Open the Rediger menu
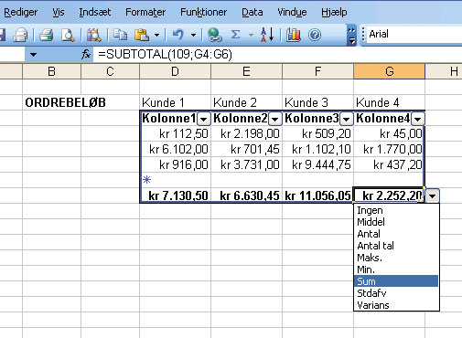Viewport: 462px width, 338px height. [x=20, y=12]
